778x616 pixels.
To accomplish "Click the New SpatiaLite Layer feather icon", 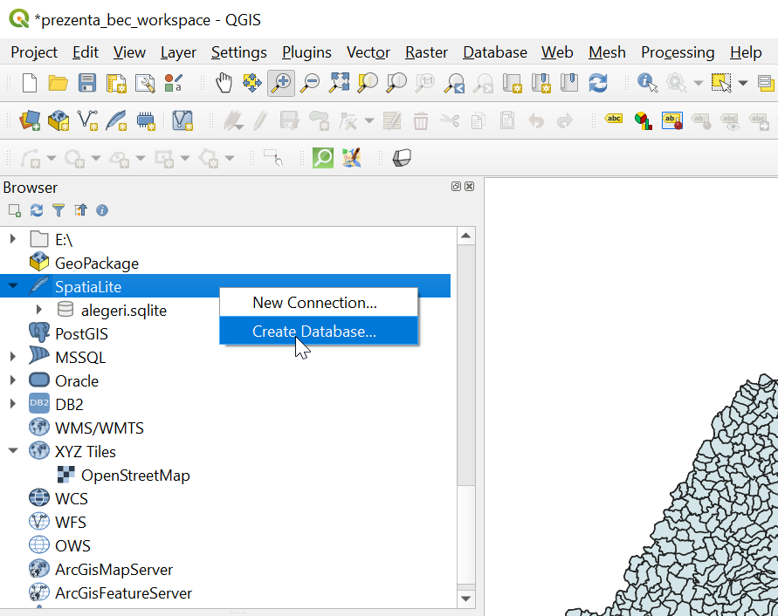I will [x=116, y=120].
